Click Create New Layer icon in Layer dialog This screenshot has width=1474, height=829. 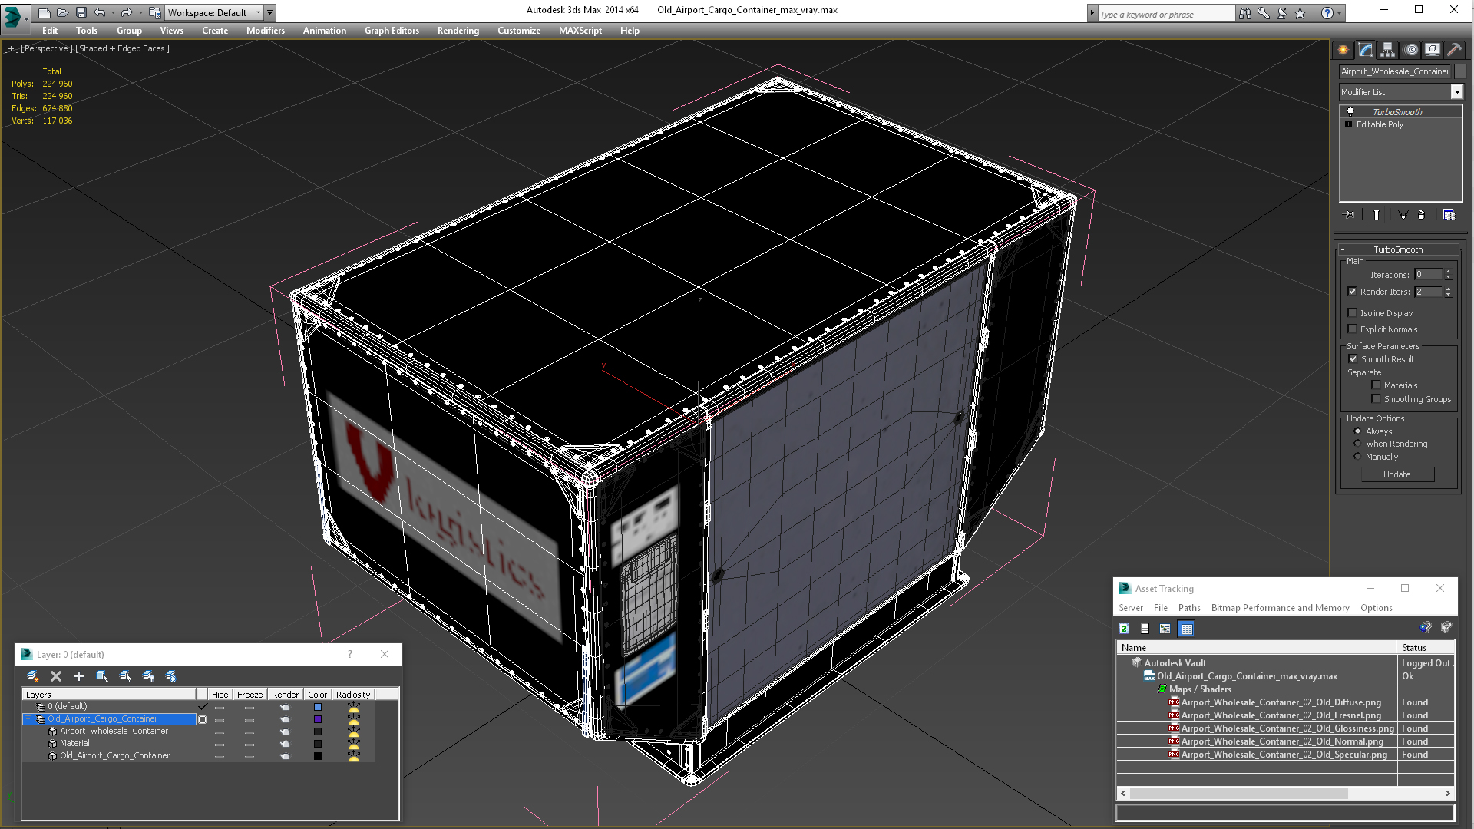(x=33, y=676)
